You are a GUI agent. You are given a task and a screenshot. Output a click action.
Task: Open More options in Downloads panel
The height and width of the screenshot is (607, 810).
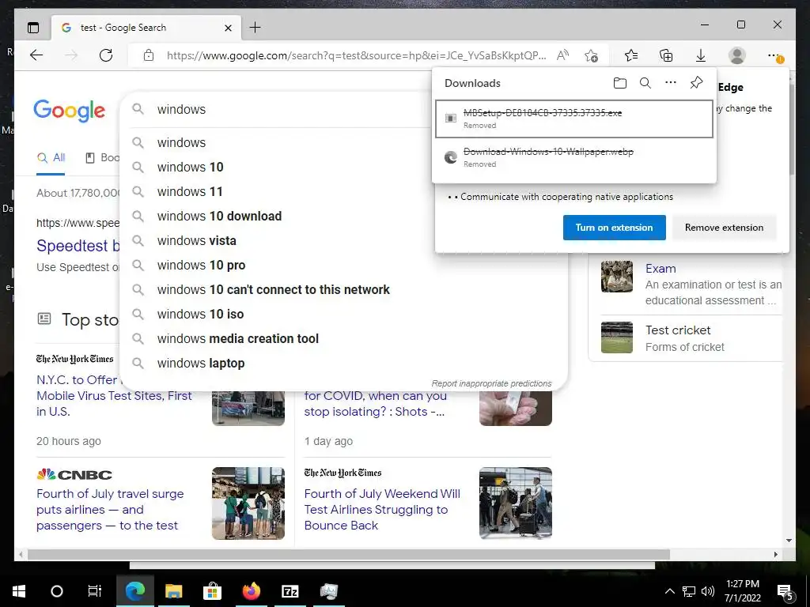(671, 82)
